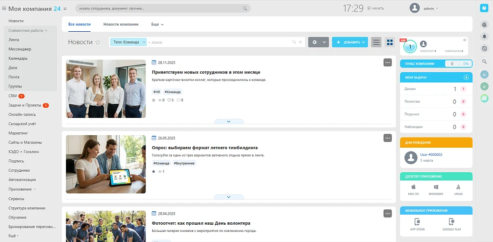Download the Windows desktop app

tap(436, 190)
